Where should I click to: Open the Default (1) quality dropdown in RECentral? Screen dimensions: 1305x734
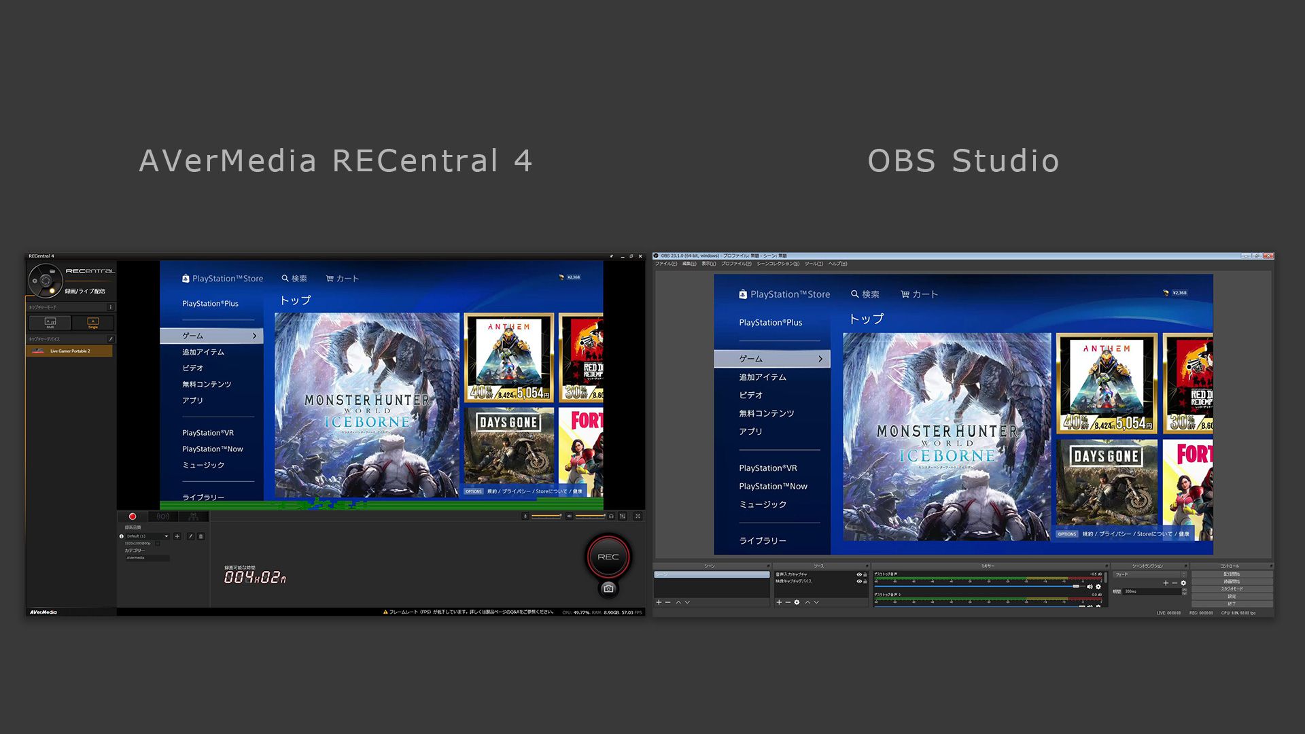point(147,536)
